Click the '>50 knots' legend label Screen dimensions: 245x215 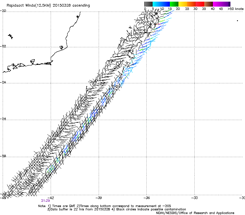point(235,9)
